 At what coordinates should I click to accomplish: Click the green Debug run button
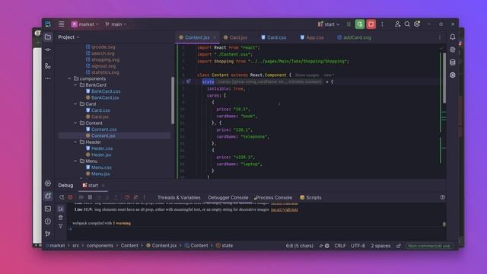(360, 24)
